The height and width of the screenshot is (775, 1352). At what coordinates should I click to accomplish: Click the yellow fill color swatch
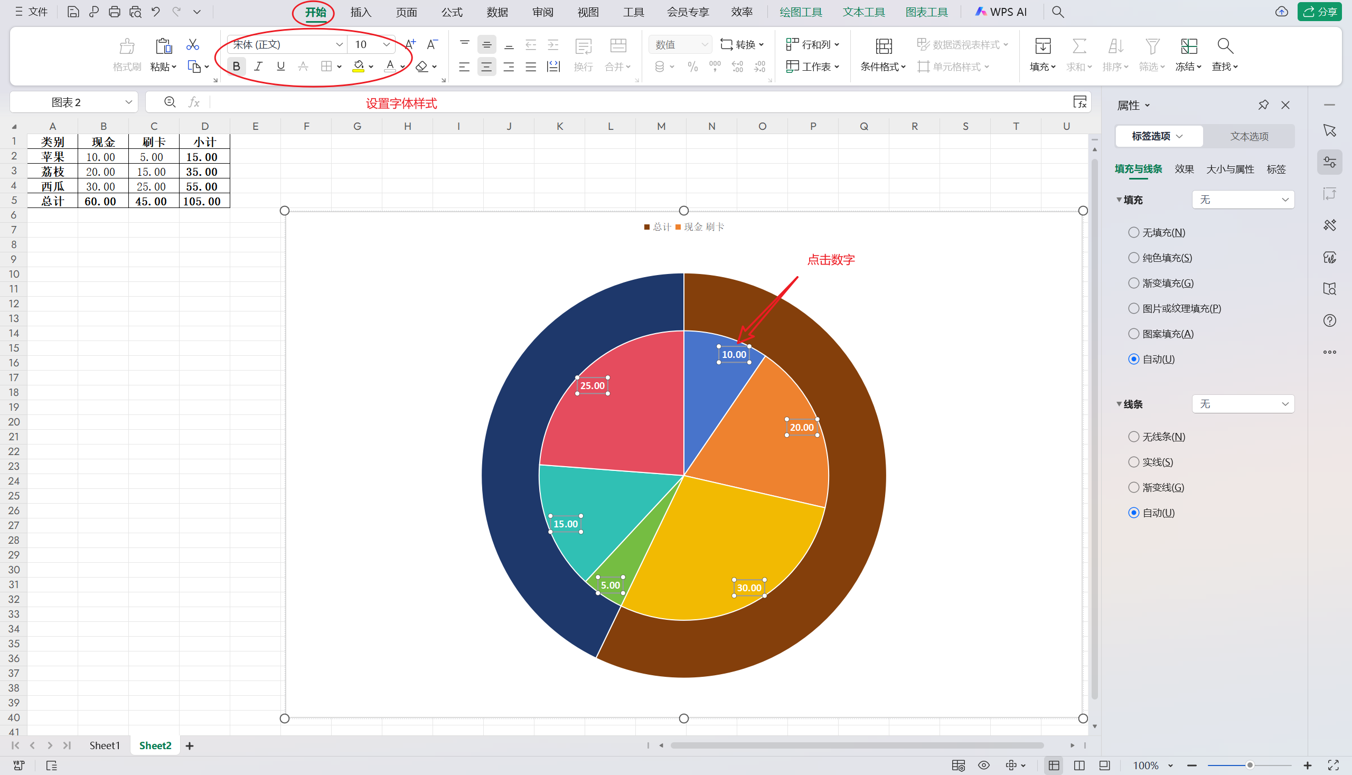pos(359,67)
